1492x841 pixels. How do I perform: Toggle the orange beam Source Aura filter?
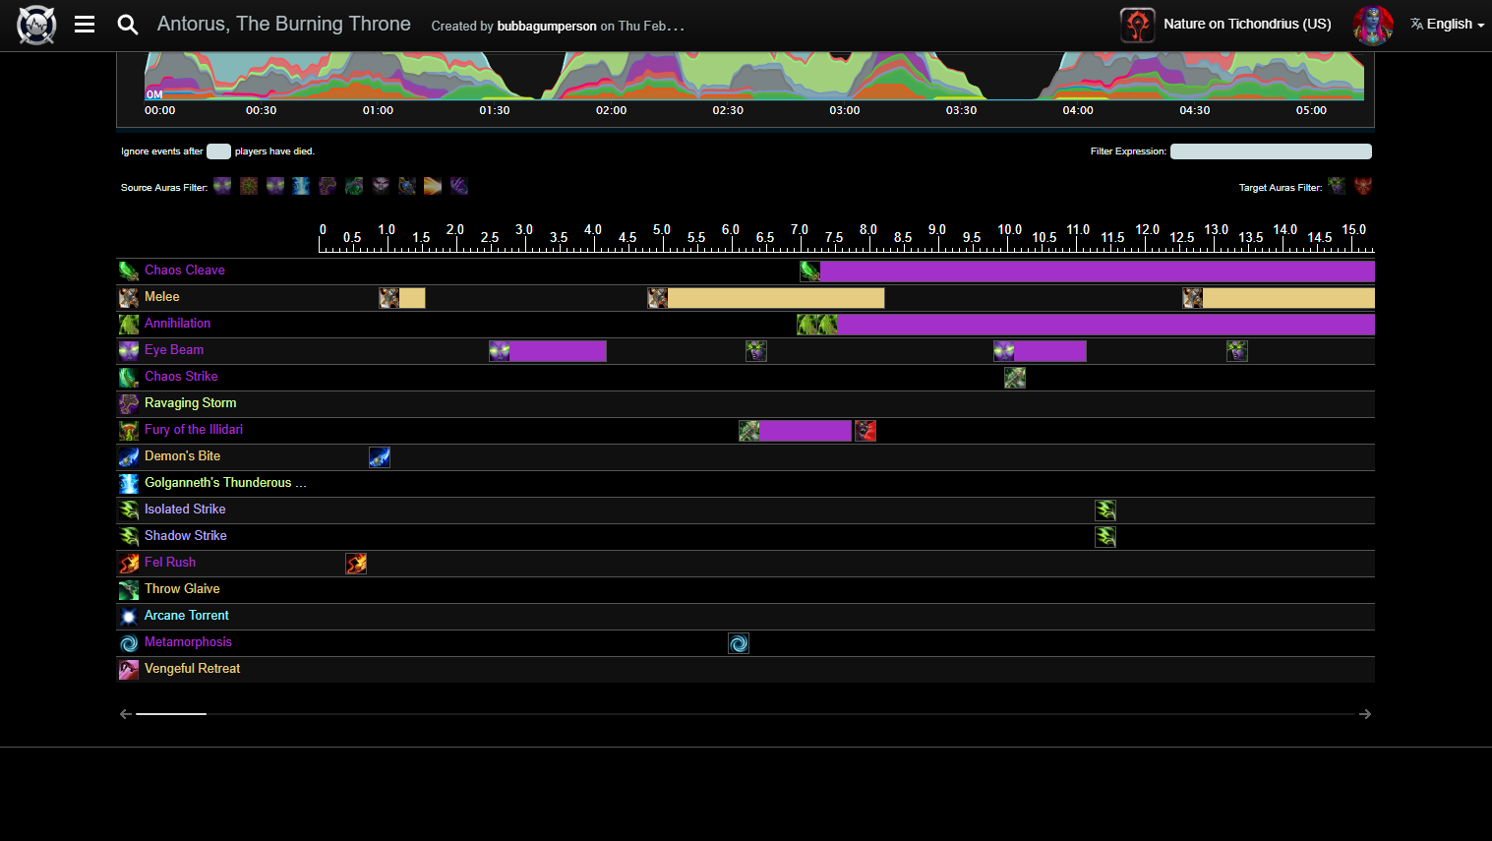tap(433, 186)
